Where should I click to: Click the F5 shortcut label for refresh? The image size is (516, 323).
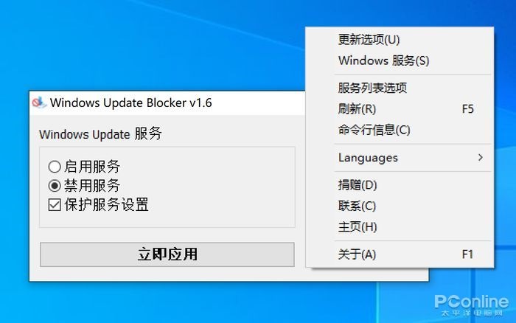467,109
